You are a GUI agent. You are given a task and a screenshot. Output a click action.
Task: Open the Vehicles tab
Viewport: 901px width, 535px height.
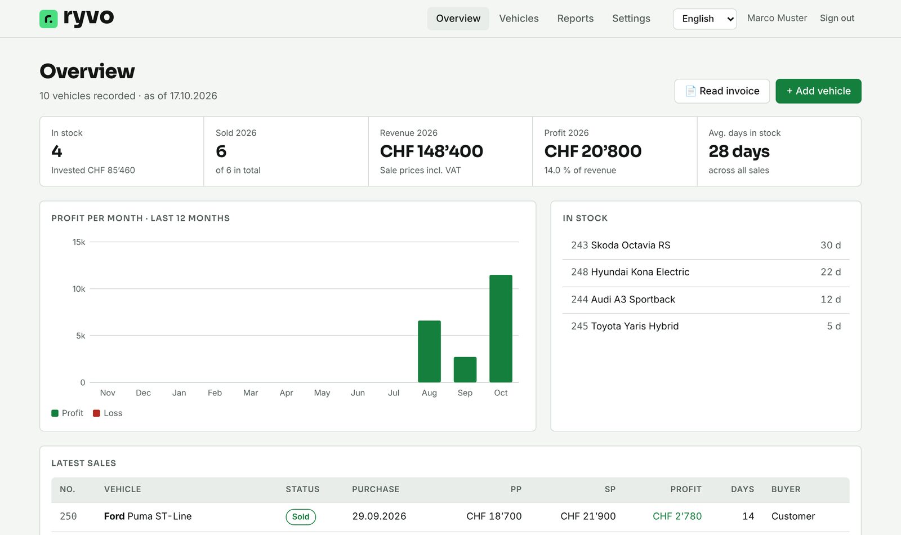(519, 19)
